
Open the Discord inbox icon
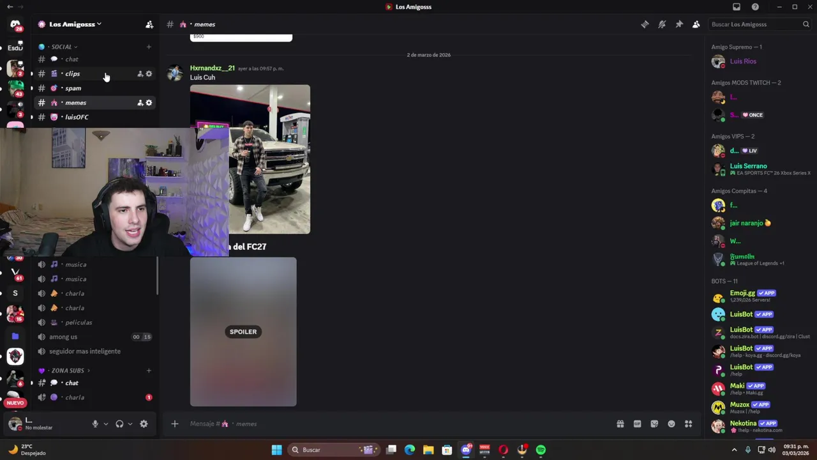click(x=737, y=7)
